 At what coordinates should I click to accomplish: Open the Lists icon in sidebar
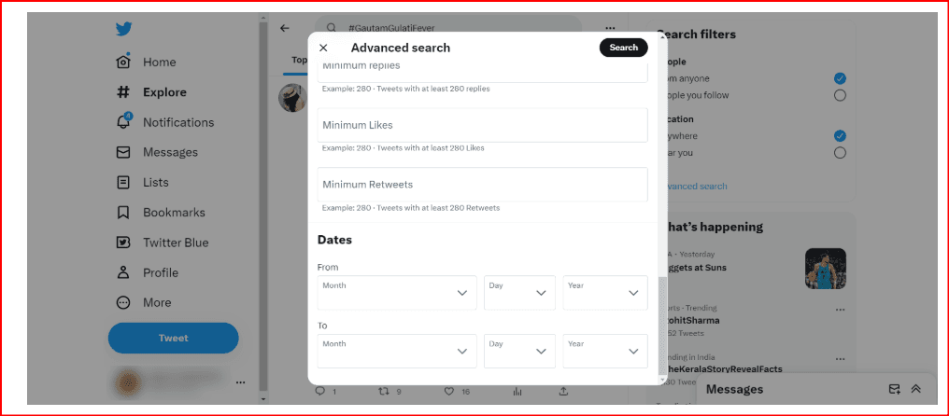tap(123, 182)
